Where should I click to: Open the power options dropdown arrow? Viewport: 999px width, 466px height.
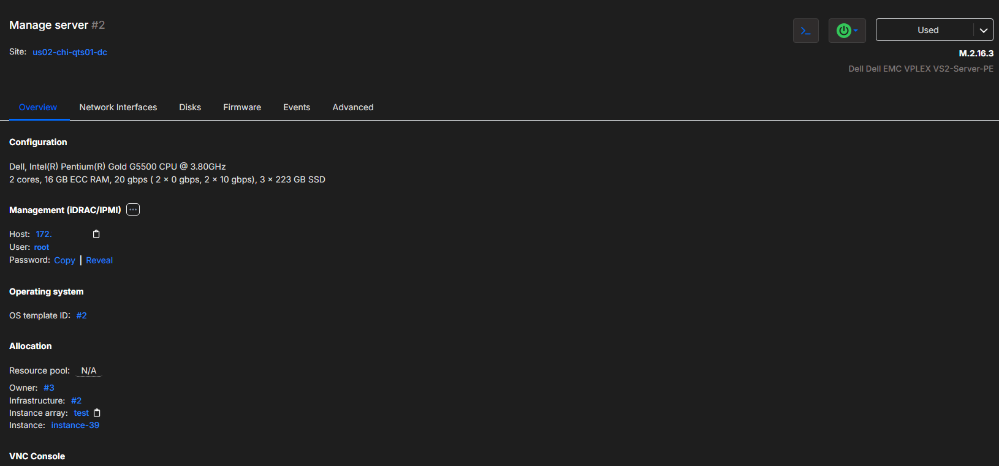click(856, 31)
